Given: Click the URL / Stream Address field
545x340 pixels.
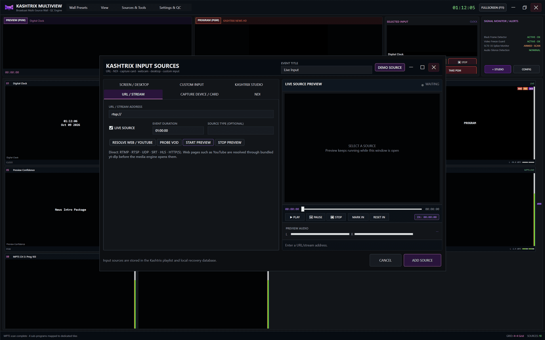Looking at the screenshot, I should 191,114.
